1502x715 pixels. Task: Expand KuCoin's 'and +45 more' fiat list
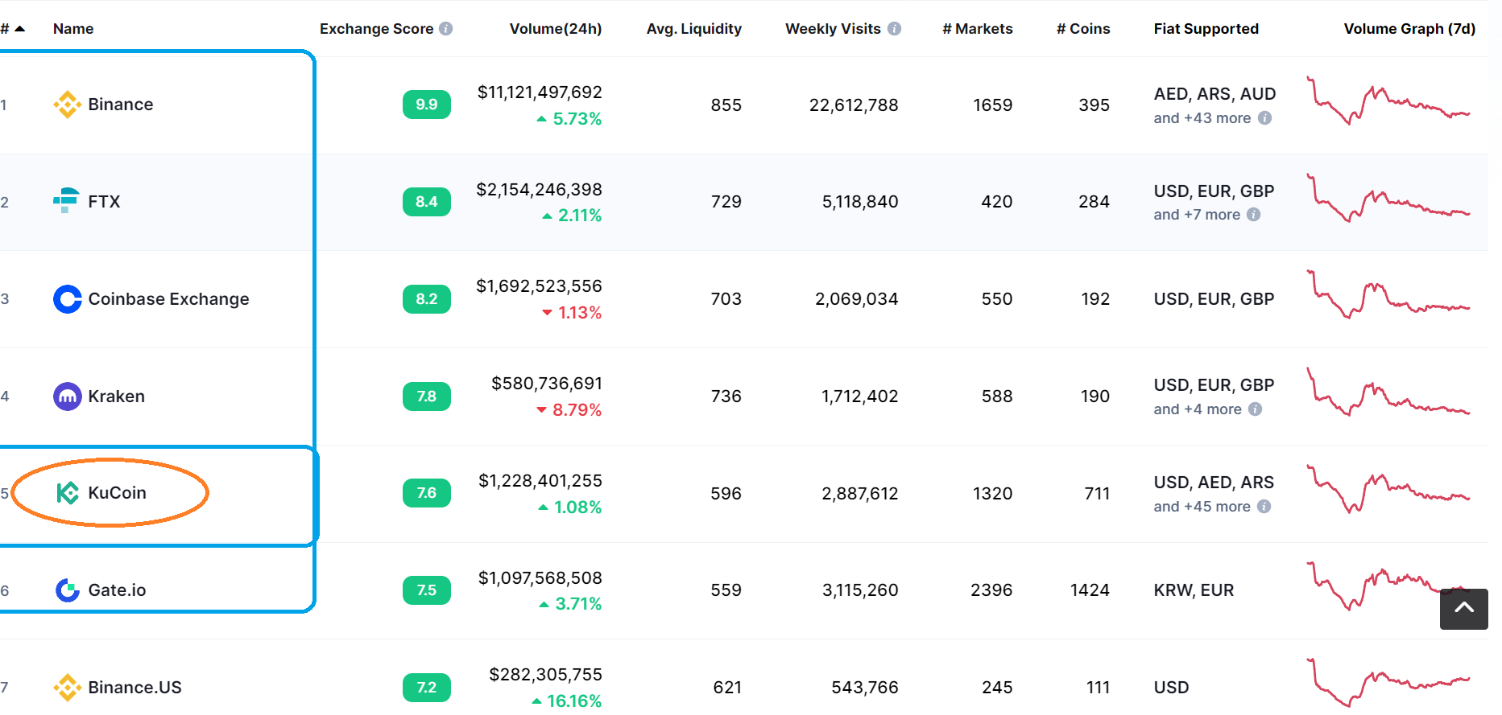pyautogui.click(x=1202, y=507)
